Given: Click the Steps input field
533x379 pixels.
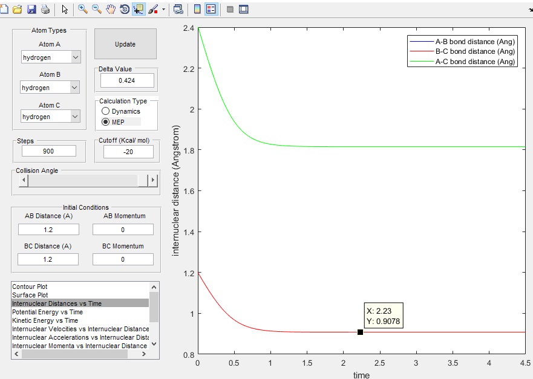Looking at the screenshot, I should coord(48,151).
